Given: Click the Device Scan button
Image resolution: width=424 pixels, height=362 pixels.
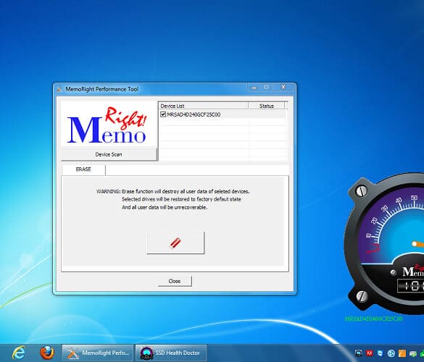Looking at the screenshot, I should [109, 154].
